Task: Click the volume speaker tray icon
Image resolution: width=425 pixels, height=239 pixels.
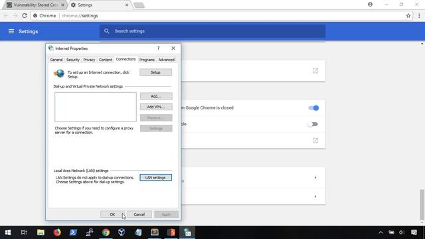Action: point(402,232)
